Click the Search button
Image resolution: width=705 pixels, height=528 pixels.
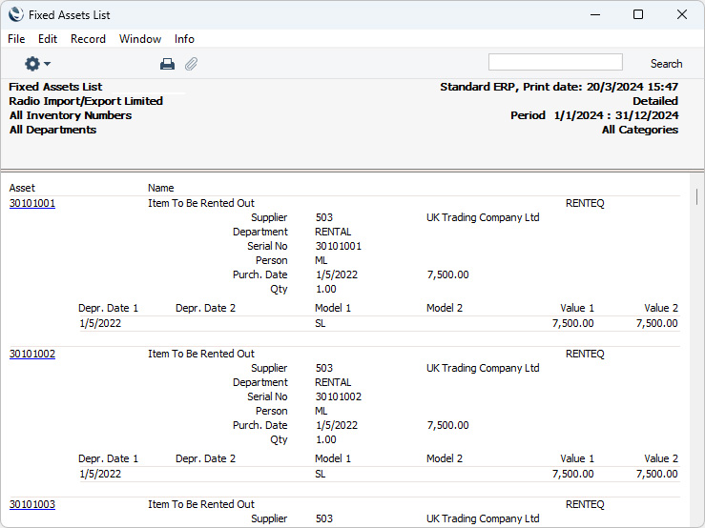(x=666, y=64)
